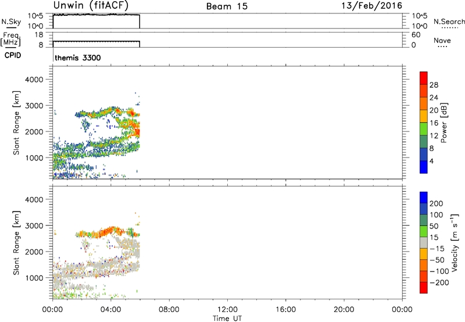Click the power colorbar value '16'
465x322 pixels.
pos(434,123)
